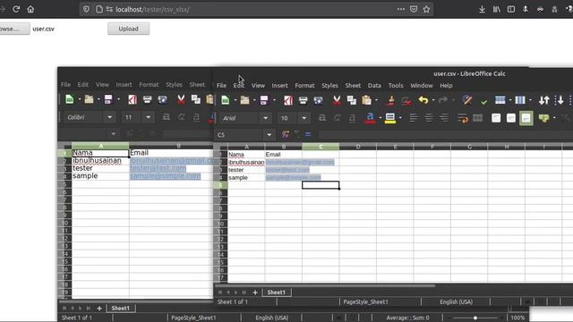The width and height of the screenshot is (573, 322).
Task: Toggle highlighted Align Bottom icon
Action: [x=526, y=118]
